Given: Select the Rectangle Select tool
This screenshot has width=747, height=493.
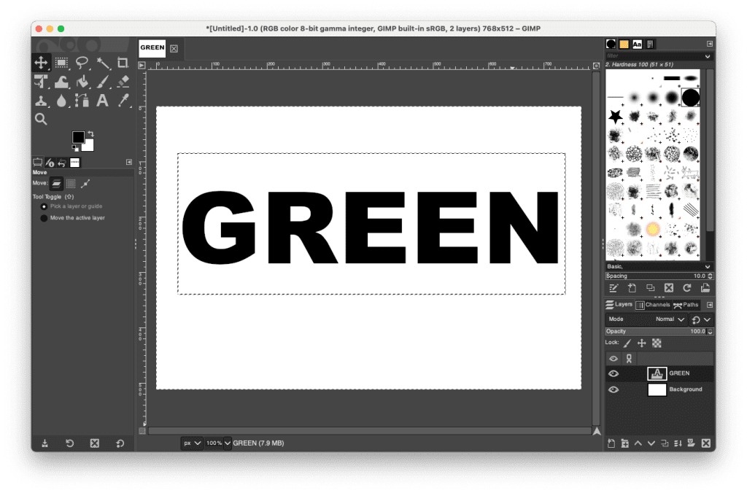Looking at the screenshot, I should [61, 63].
